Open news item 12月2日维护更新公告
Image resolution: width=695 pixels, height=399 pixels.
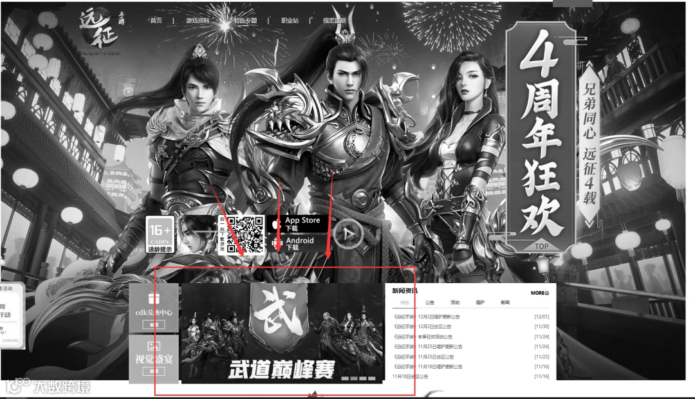427,317
